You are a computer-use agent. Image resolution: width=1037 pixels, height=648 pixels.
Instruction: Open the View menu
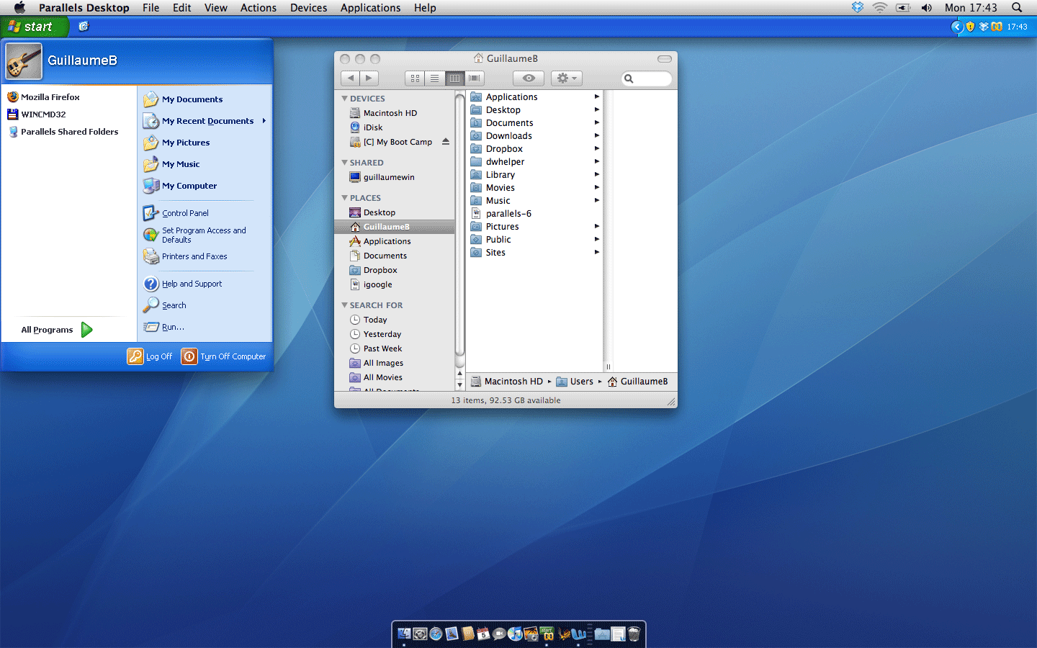coord(216,7)
